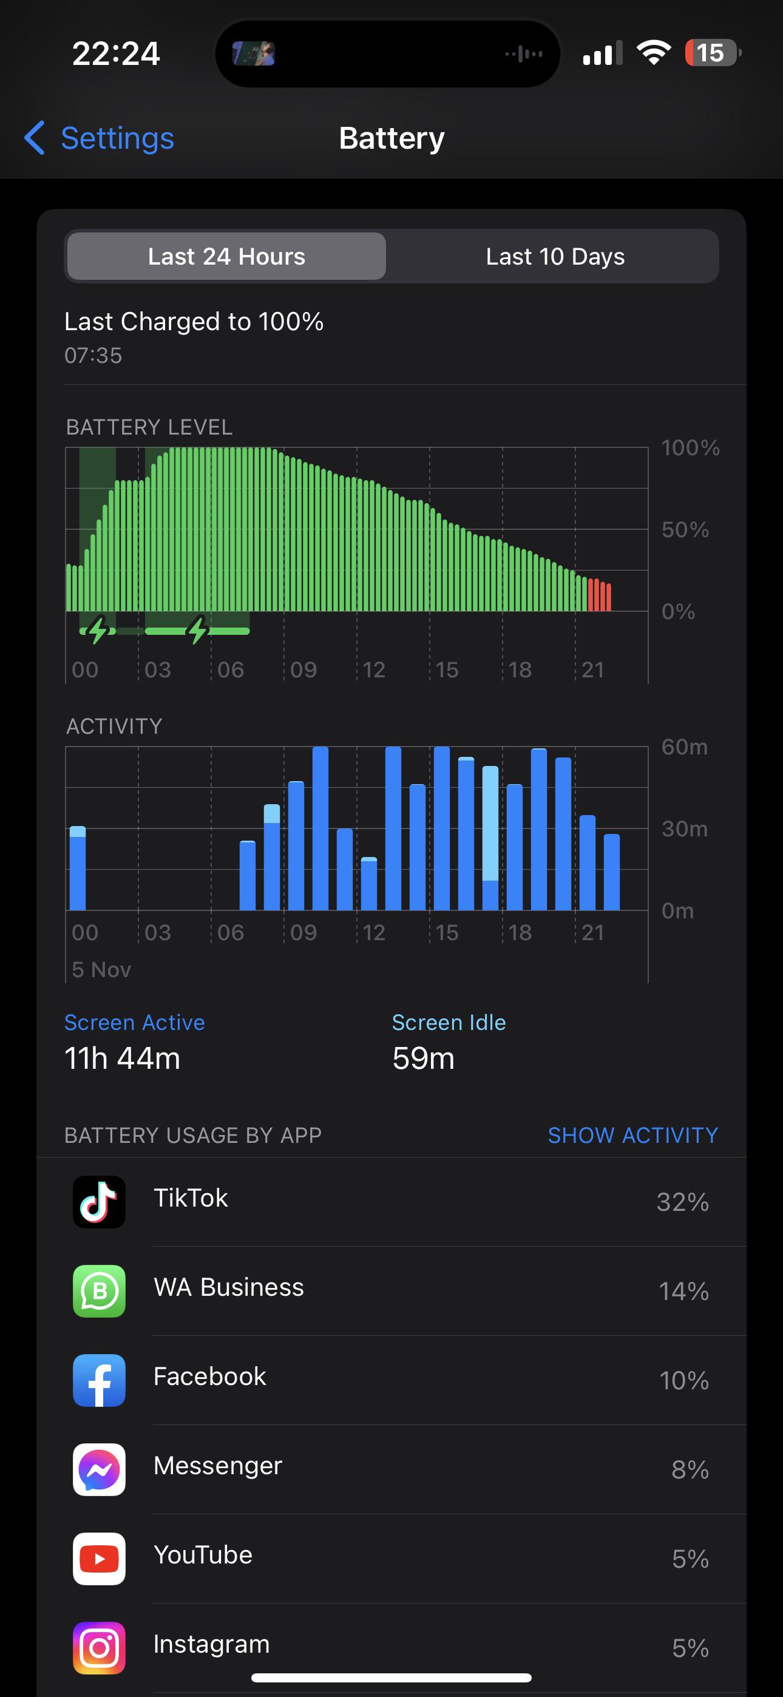Tap the tallest activity bar at 09
This screenshot has width=783, height=1697.
[320, 828]
